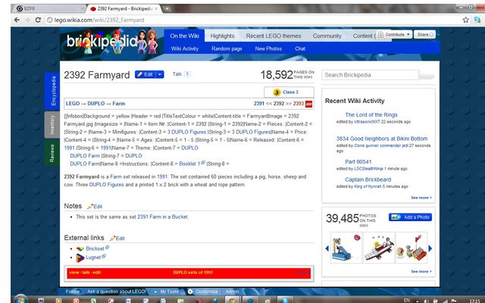Edit the 2392 Farmyard page
Screen dimensions: 485x303
point(145,74)
